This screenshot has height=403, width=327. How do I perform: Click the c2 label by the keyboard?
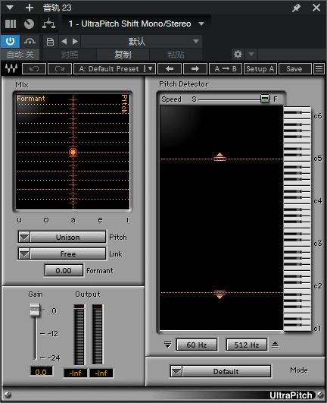(318, 286)
